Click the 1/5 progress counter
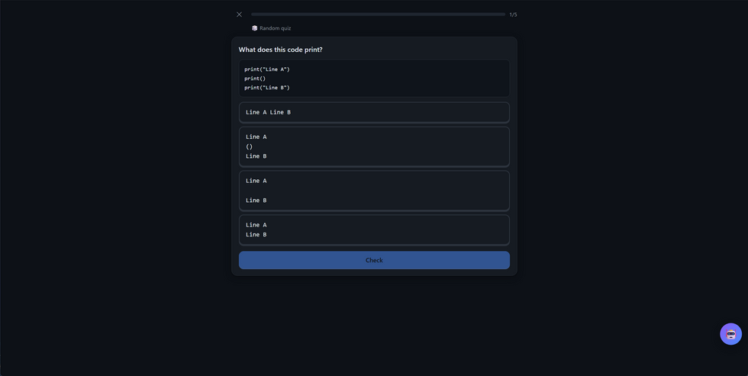This screenshot has width=748, height=376. (513, 14)
